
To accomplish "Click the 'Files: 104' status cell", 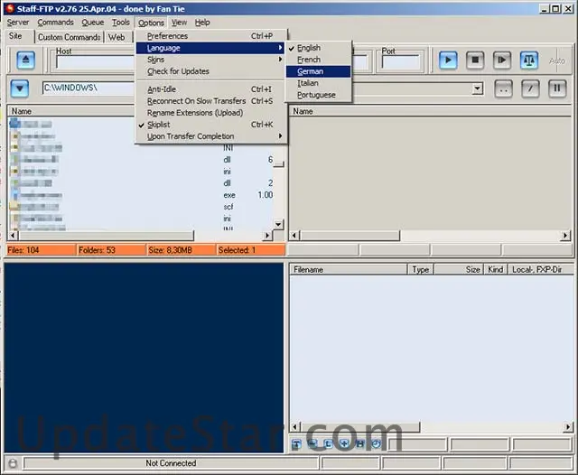I will point(42,250).
